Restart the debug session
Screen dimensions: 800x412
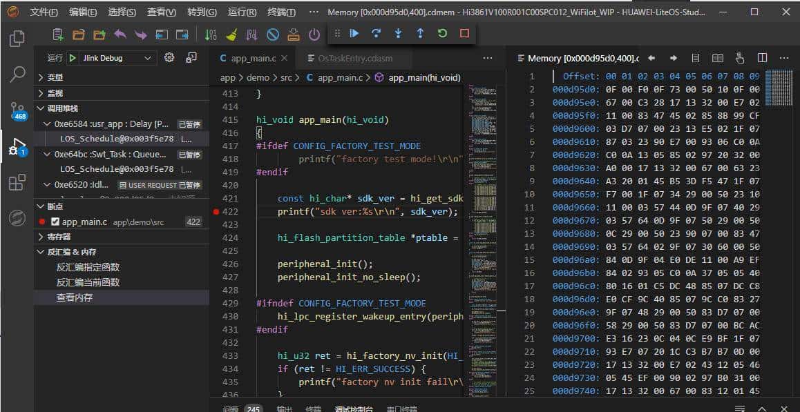point(442,33)
